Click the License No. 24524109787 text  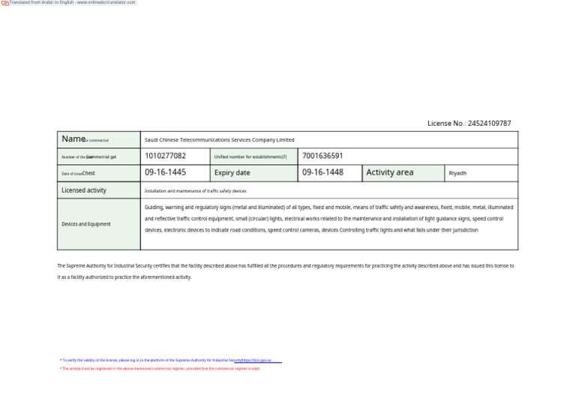tap(469, 124)
